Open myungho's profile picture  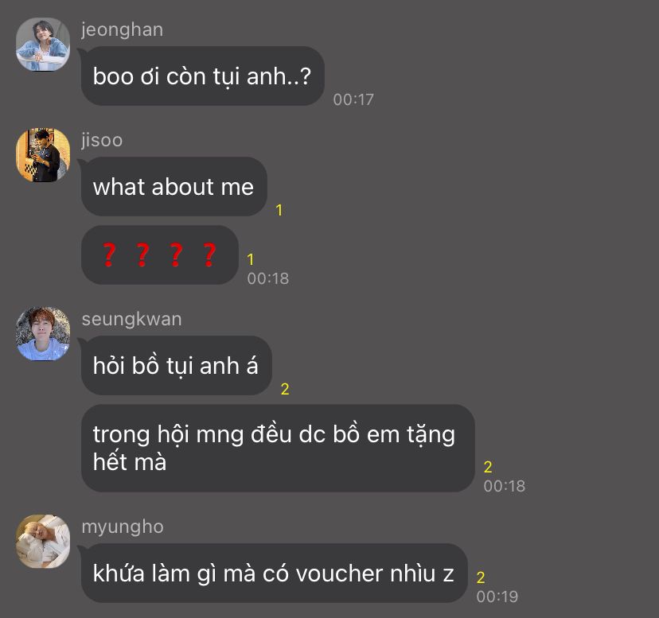click(43, 541)
